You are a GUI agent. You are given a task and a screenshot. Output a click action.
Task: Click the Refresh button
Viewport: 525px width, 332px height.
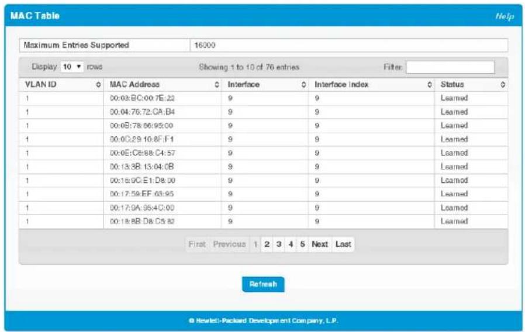(263, 284)
